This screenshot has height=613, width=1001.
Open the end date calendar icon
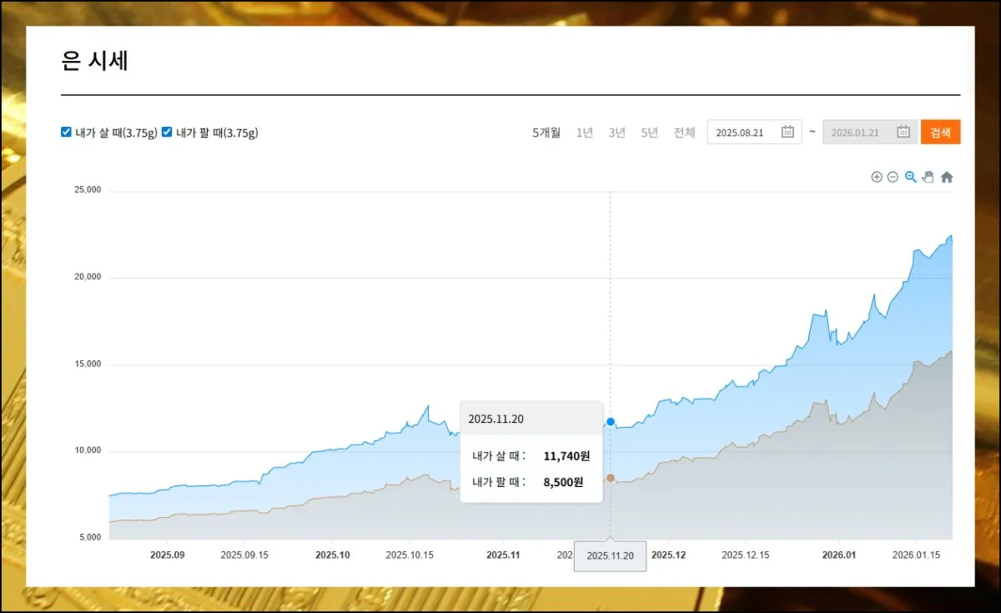click(903, 132)
